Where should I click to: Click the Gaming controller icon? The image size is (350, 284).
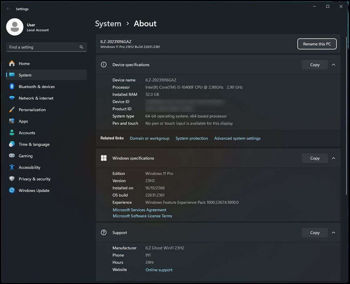12,155
